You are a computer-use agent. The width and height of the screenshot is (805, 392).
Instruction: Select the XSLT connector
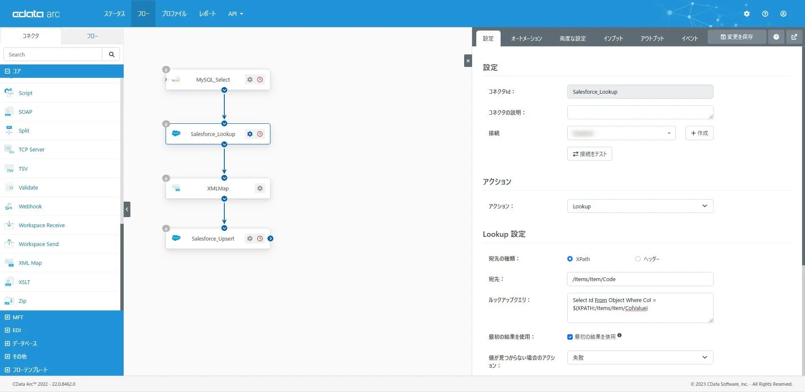pyautogui.click(x=24, y=282)
